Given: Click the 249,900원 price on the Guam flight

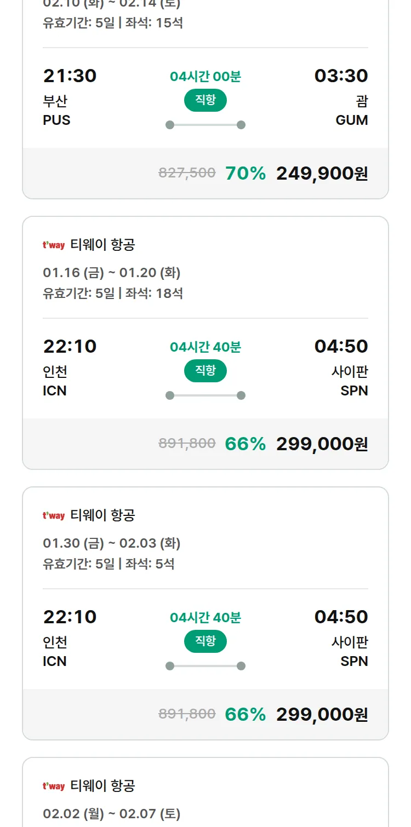Looking at the screenshot, I should [x=321, y=173].
